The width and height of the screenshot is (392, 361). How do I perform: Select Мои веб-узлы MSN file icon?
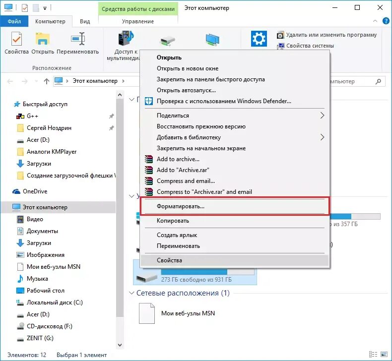[147, 313]
